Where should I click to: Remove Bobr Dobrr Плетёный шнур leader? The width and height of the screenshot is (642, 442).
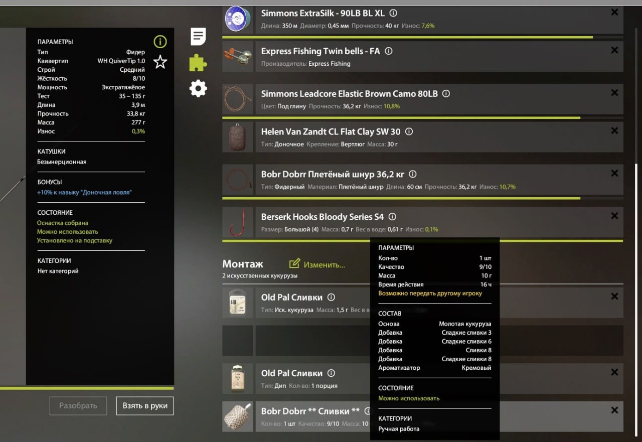click(614, 174)
